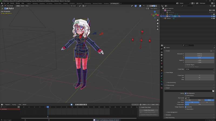Uncheck the File Extensions checkbox
216x121 pixels.
[185, 93]
